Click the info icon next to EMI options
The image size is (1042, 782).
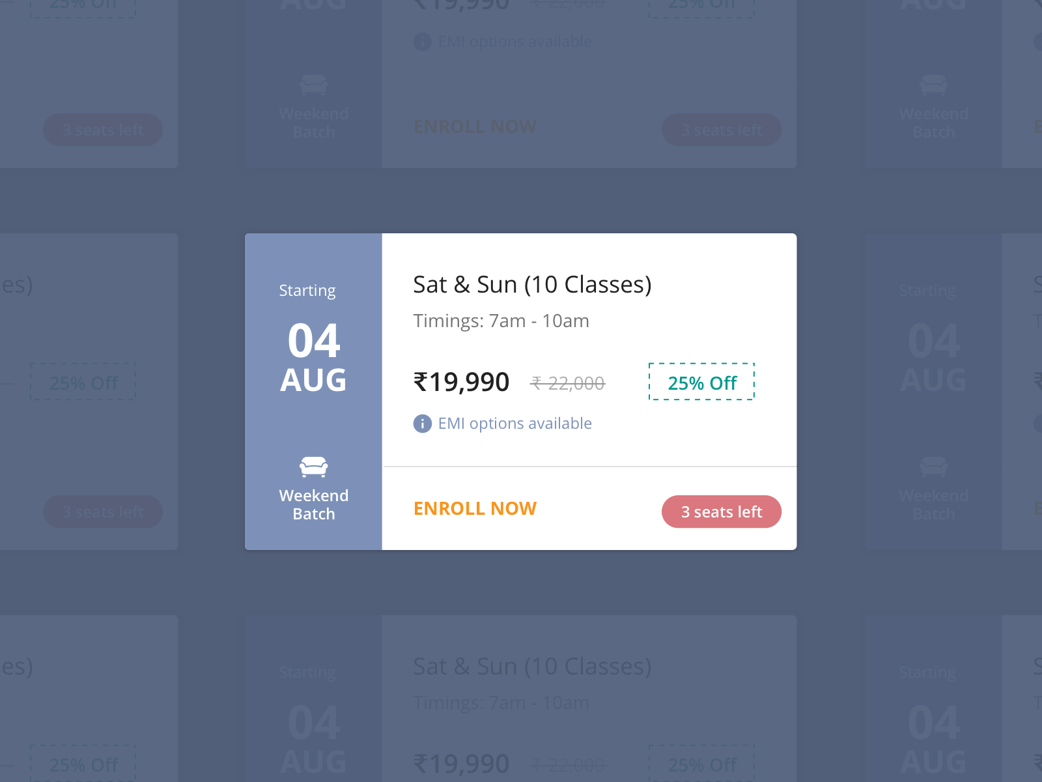[422, 424]
